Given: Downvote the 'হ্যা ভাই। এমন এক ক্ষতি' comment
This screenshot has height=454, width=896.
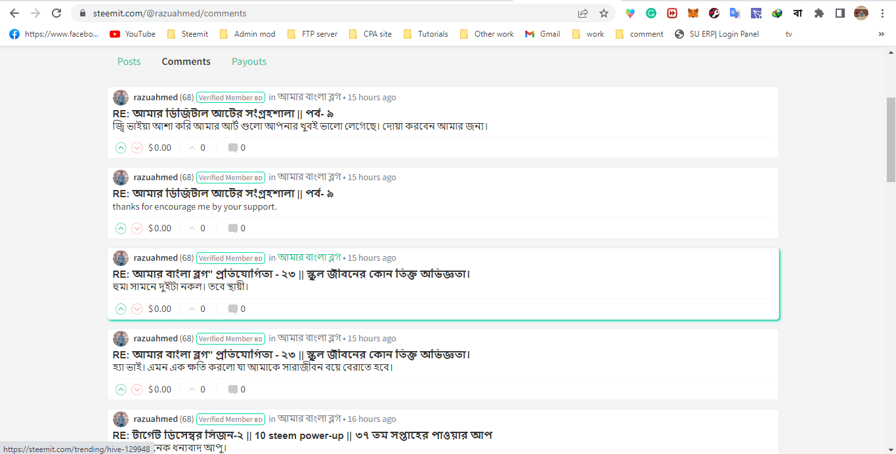Looking at the screenshot, I should coord(137,390).
